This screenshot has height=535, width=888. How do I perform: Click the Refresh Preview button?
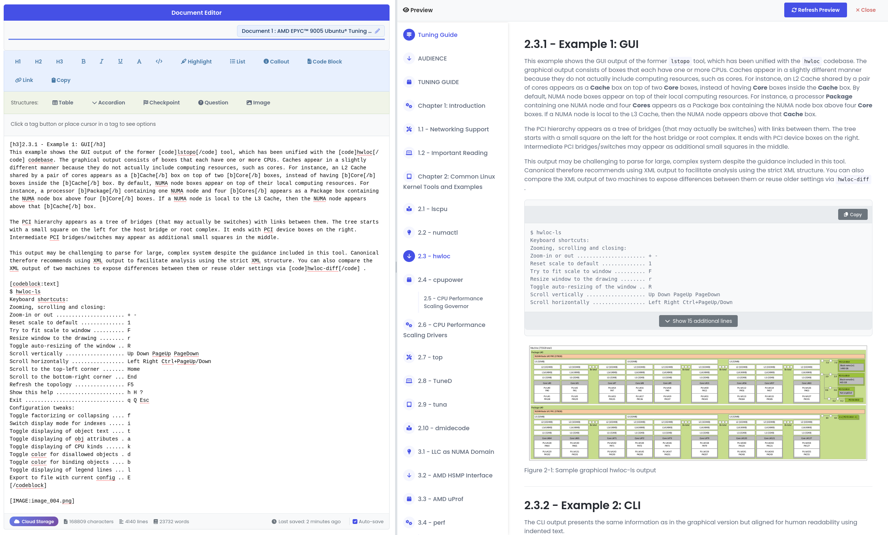(x=815, y=10)
